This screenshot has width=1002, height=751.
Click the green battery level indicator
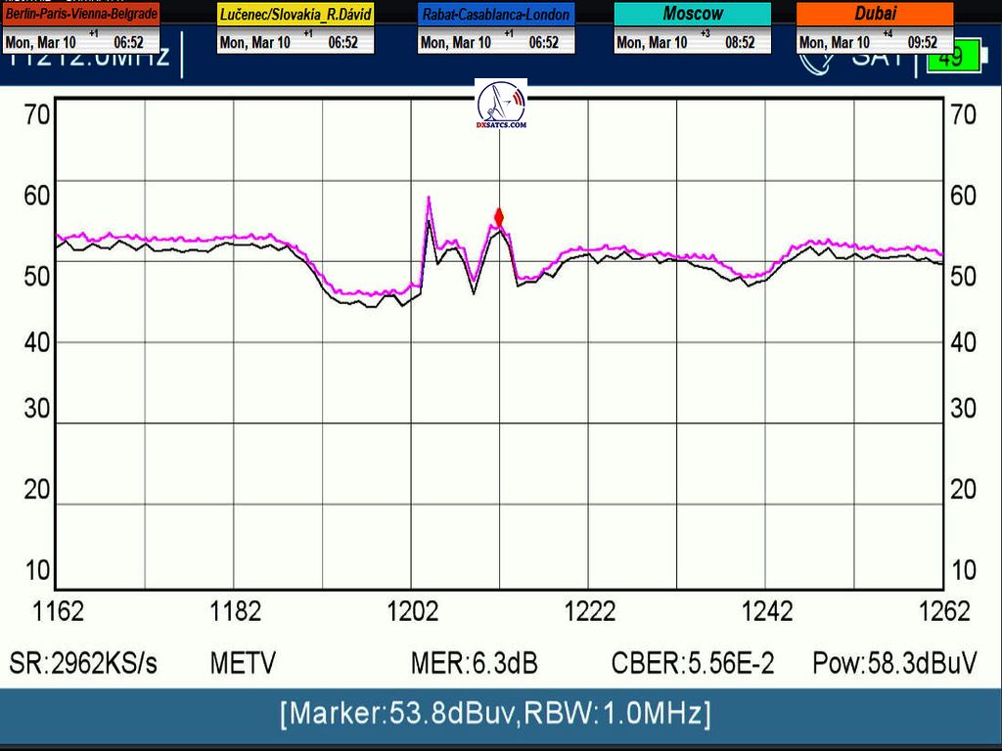point(944,59)
